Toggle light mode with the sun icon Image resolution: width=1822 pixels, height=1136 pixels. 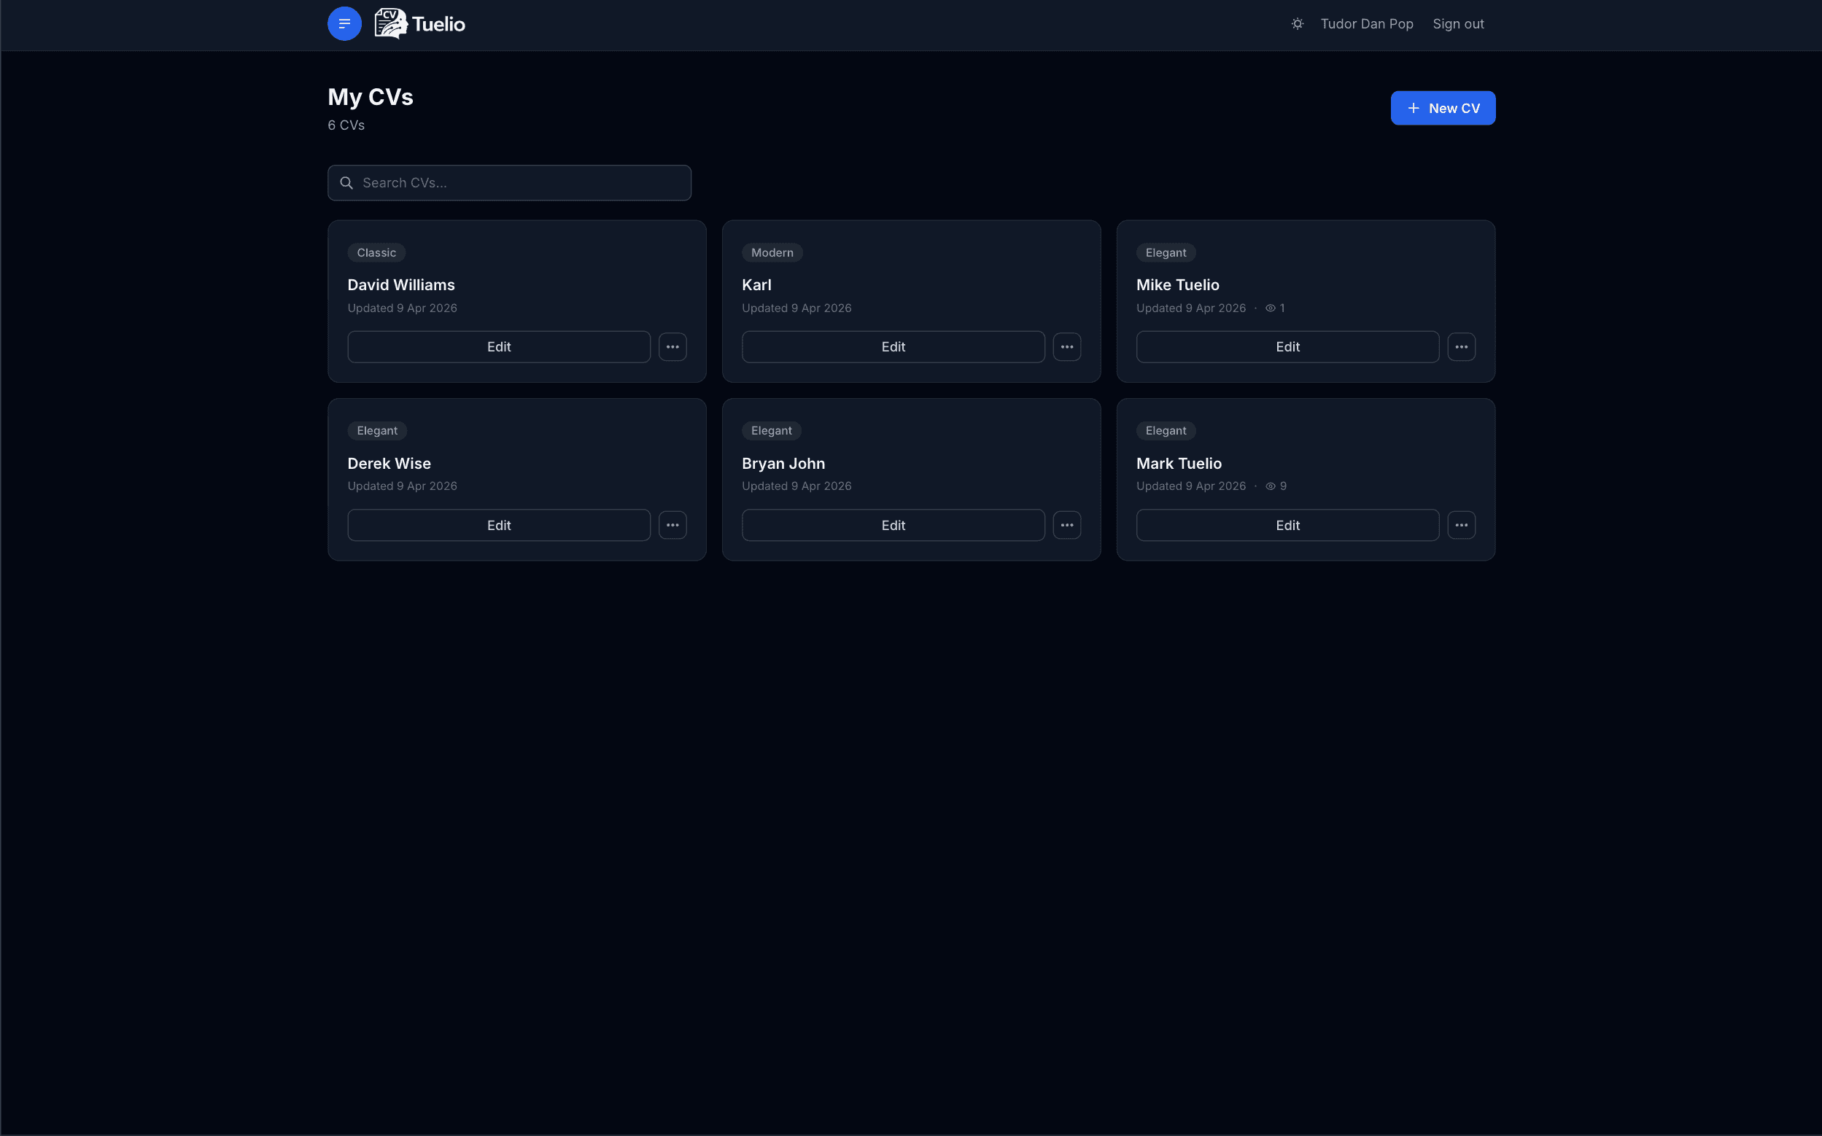(1297, 23)
